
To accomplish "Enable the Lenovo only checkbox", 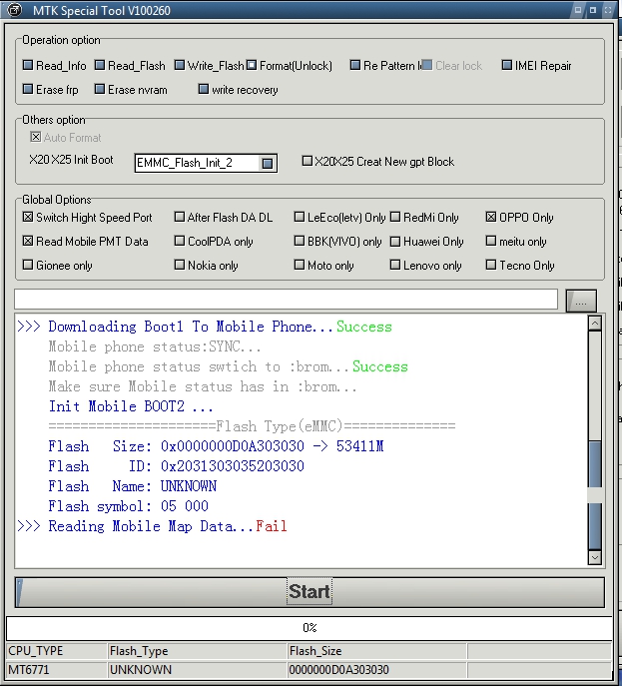I will click(x=395, y=265).
